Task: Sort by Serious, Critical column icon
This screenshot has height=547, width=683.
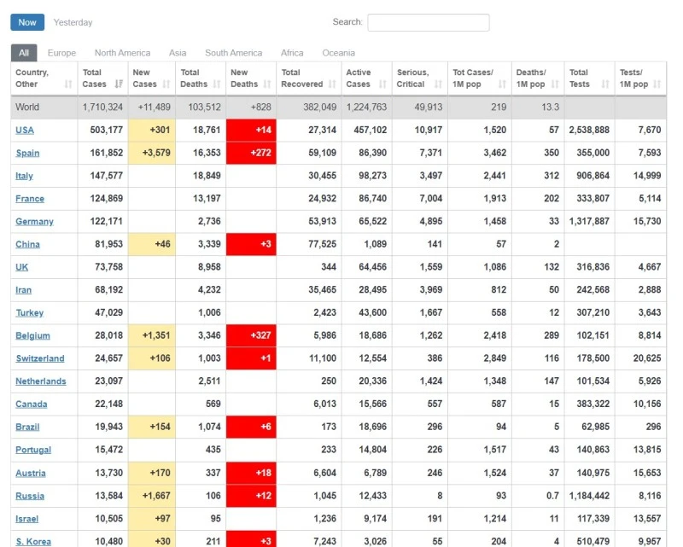Action: tap(438, 84)
